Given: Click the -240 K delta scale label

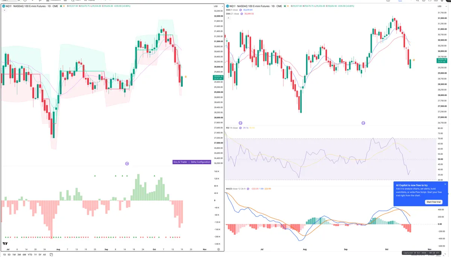Looking at the screenshot, I should pos(216,244).
